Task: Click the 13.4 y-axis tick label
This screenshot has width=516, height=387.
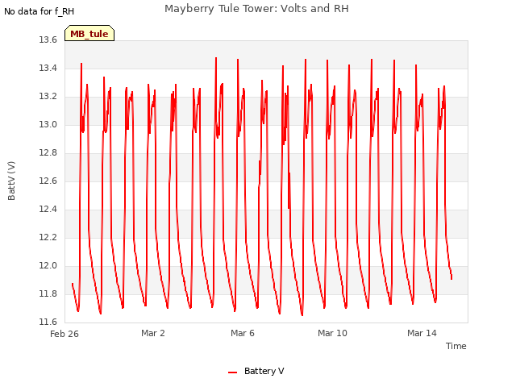Action: pyautogui.click(x=48, y=68)
